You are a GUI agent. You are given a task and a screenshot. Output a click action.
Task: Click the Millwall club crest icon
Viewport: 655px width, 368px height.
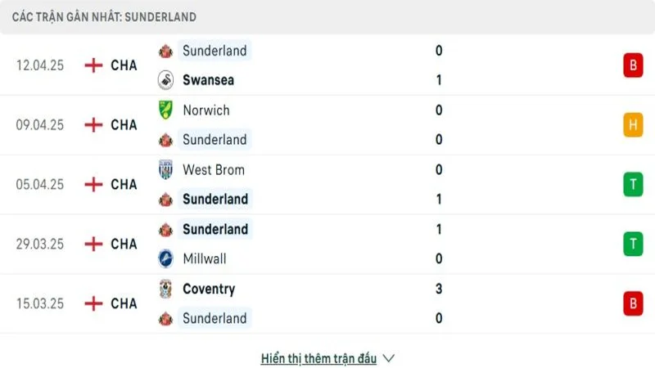coord(166,258)
